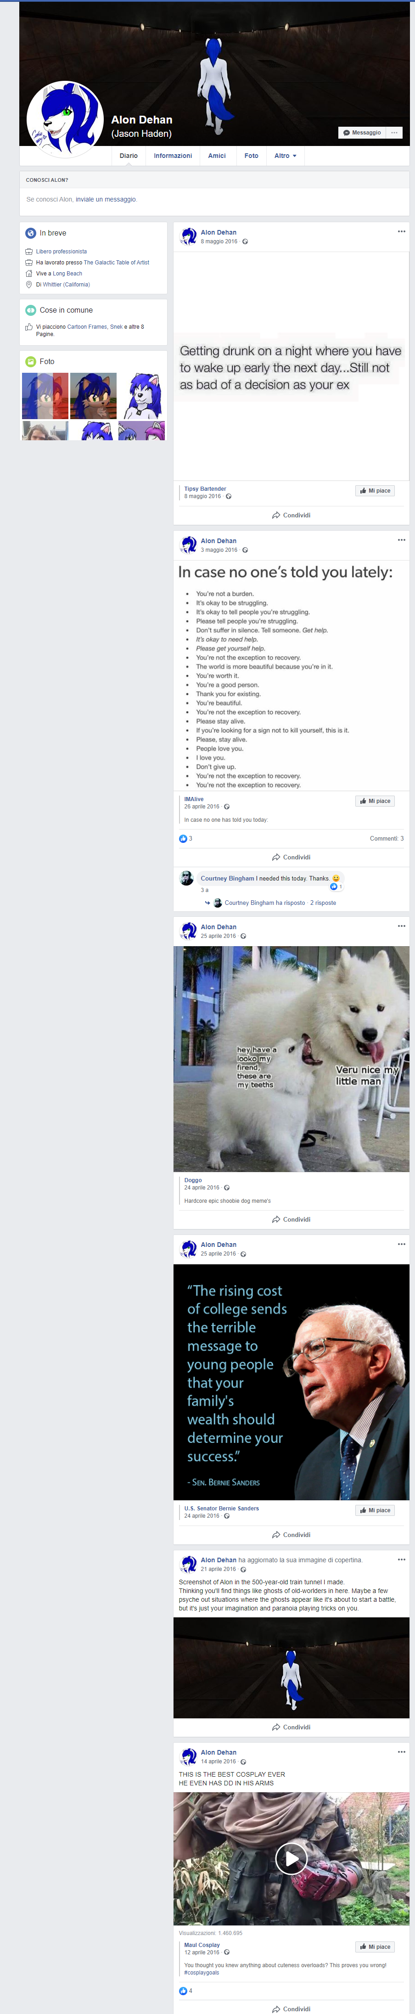Open the more options button beside Messaggio

coord(395,133)
